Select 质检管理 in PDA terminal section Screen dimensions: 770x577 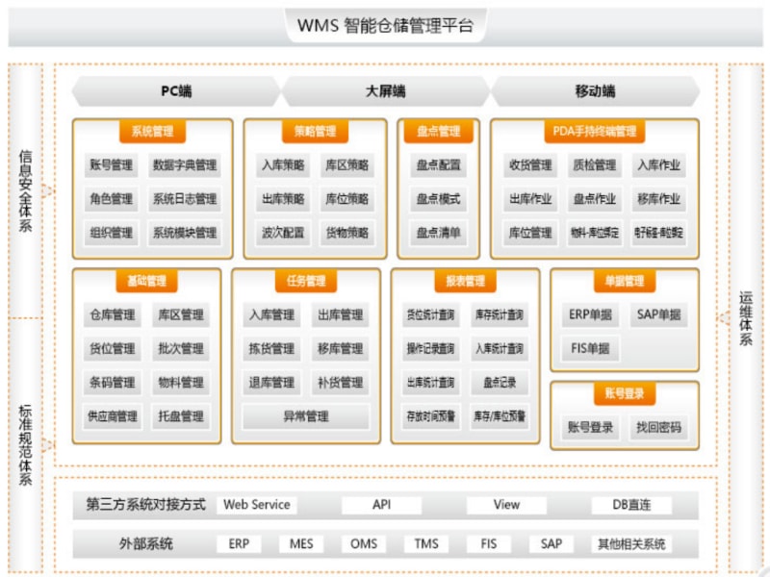(x=594, y=165)
